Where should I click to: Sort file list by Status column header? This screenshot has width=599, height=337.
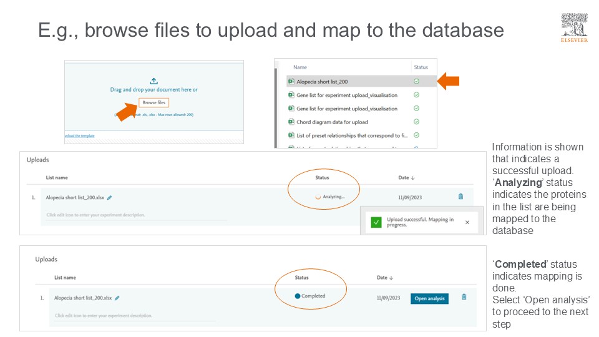pos(421,67)
